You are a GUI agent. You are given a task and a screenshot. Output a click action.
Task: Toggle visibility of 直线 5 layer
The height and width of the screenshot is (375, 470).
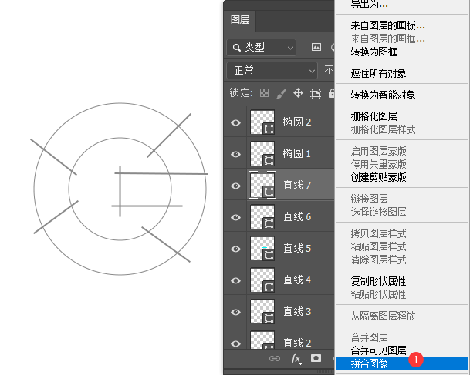235,249
